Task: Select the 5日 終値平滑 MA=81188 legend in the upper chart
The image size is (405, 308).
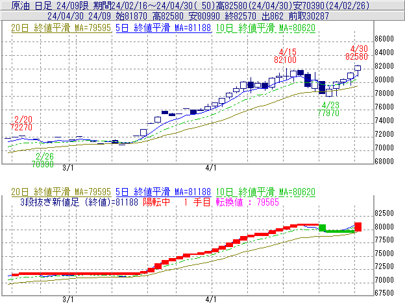Action: pyautogui.click(x=164, y=28)
